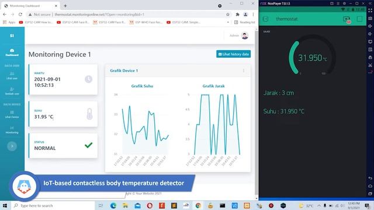Click the browser forward arrow

(12, 15)
